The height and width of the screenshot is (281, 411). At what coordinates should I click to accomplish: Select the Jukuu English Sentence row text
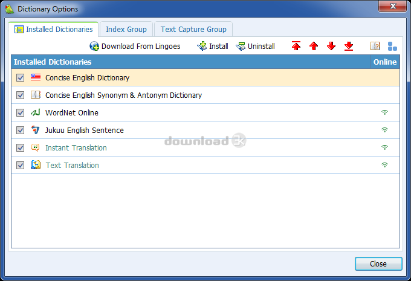click(x=85, y=131)
